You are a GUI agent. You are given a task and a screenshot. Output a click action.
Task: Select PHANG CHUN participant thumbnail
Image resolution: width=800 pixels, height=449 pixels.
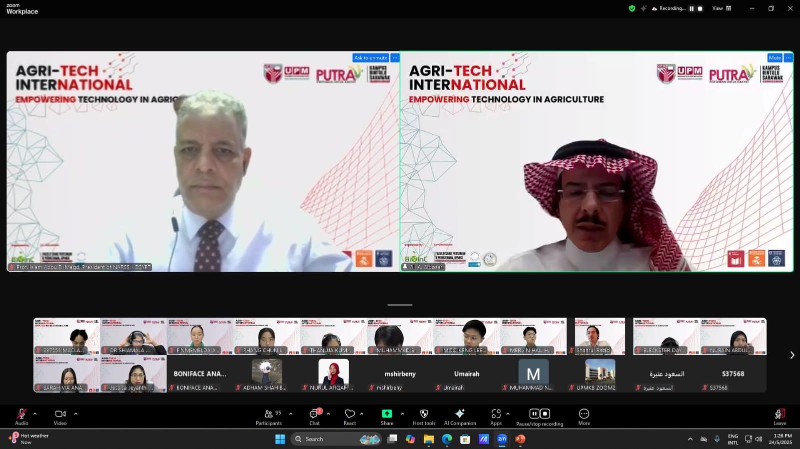point(267,336)
